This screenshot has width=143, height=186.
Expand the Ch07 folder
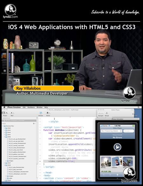coord(4,163)
